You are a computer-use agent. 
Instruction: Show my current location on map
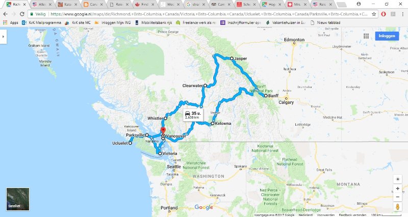(397, 179)
